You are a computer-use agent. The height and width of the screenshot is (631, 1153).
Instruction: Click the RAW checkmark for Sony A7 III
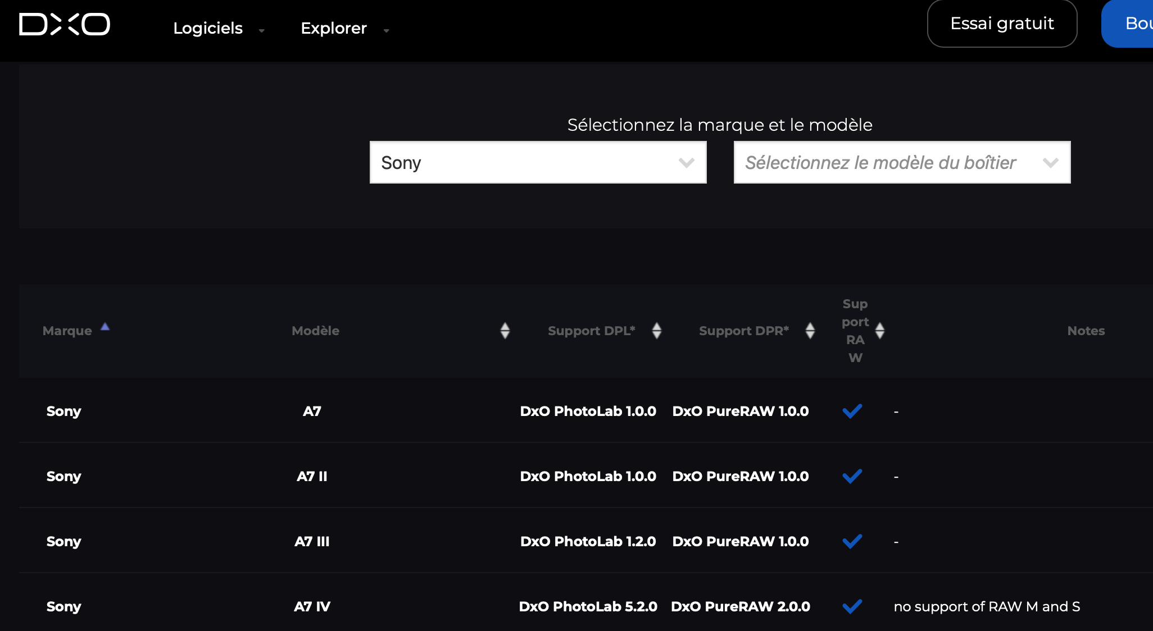click(x=852, y=542)
